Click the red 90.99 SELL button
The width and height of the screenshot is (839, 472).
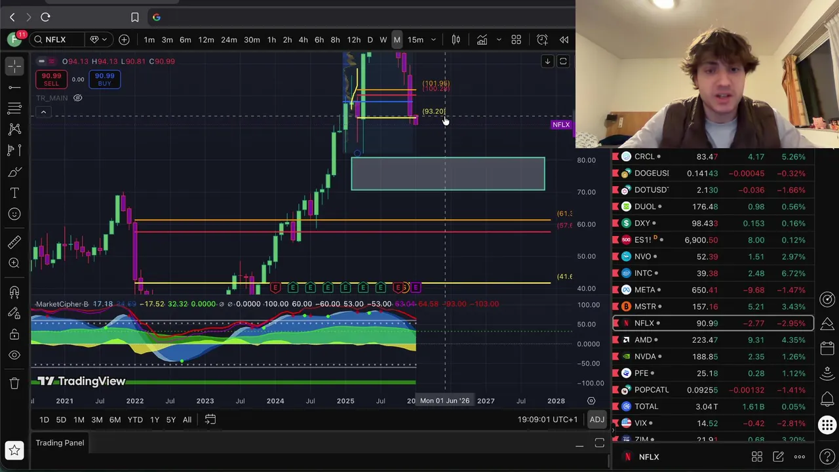[x=51, y=79]
